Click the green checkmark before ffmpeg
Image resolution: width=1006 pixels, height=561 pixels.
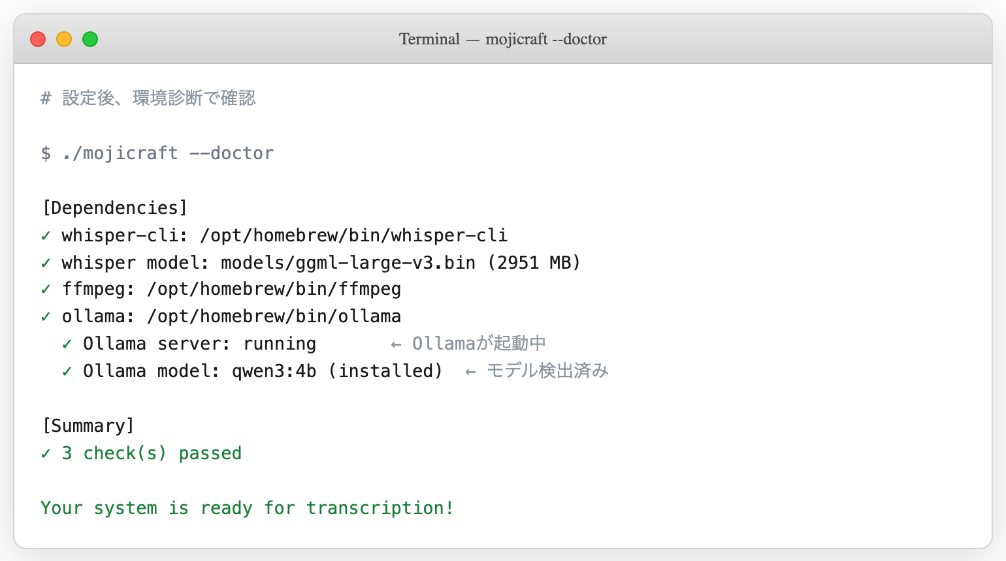point(46,289)
